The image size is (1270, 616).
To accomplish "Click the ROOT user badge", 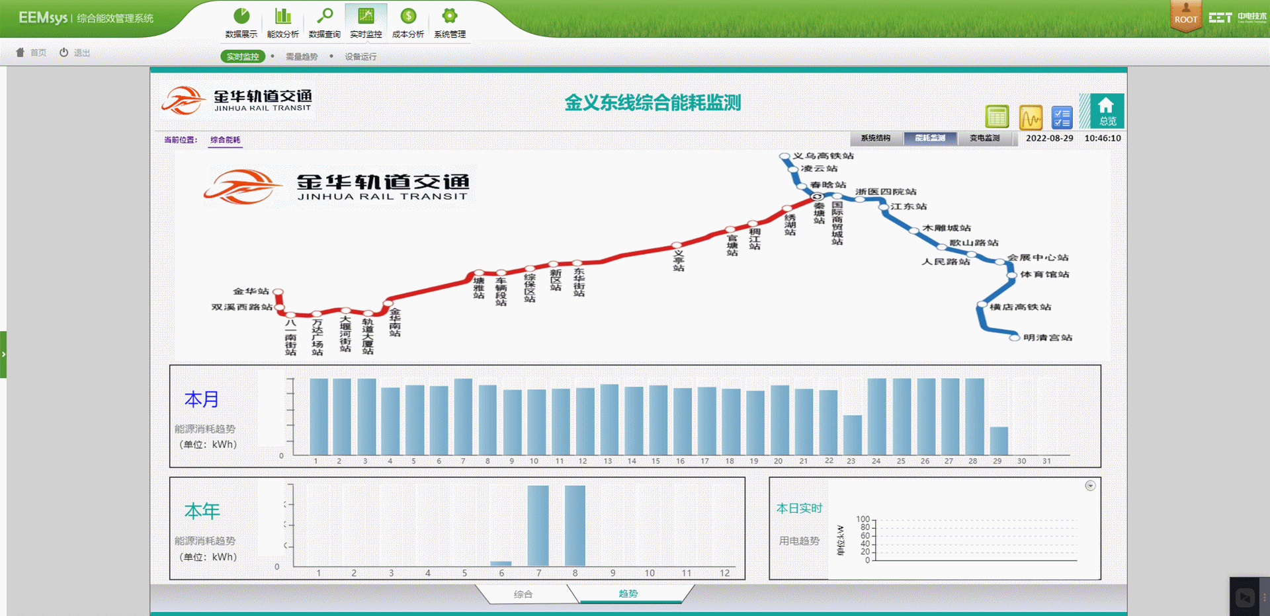I will 1185,15.
